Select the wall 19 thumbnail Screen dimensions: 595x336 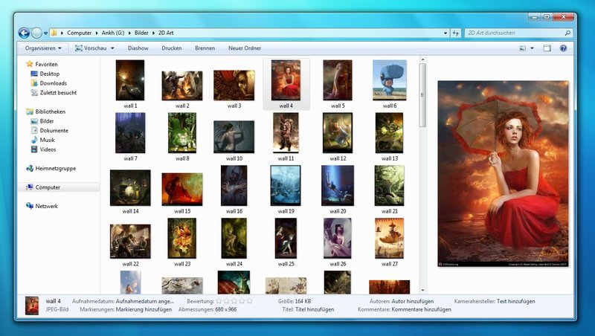286,185
